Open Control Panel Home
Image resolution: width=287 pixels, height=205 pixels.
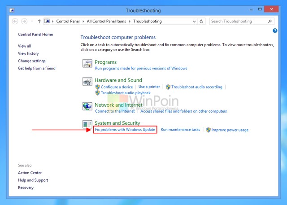(x=35, y=35)
